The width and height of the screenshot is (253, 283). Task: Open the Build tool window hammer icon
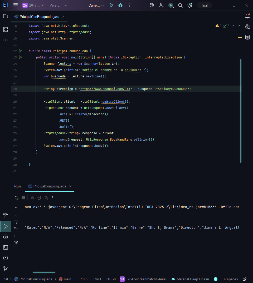6,216
